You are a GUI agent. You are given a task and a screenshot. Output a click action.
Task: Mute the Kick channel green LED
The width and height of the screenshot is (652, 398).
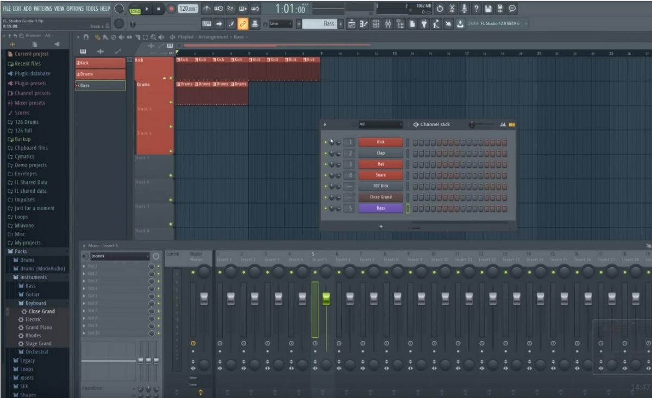click(325, 142)
